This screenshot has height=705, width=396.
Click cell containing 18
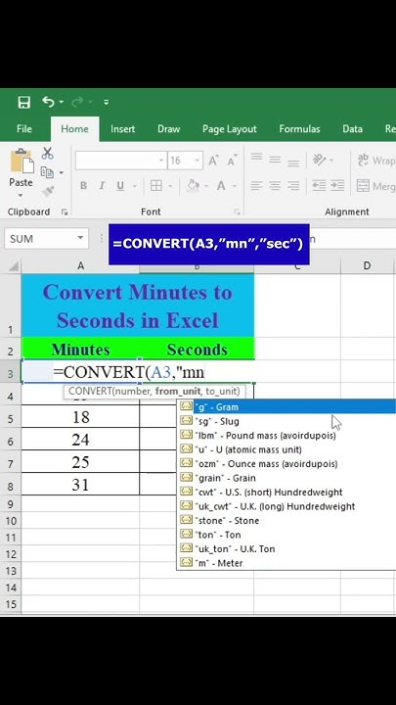click(80, 417)
